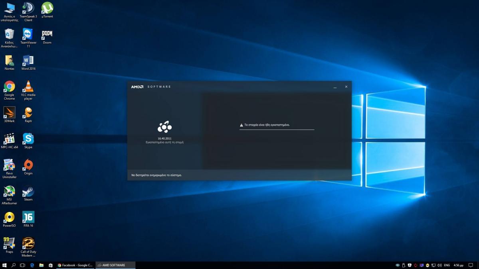Screen dimensions: 479x269
Task: Open Task View on the taskbar
Action: (x=23, y=265)
